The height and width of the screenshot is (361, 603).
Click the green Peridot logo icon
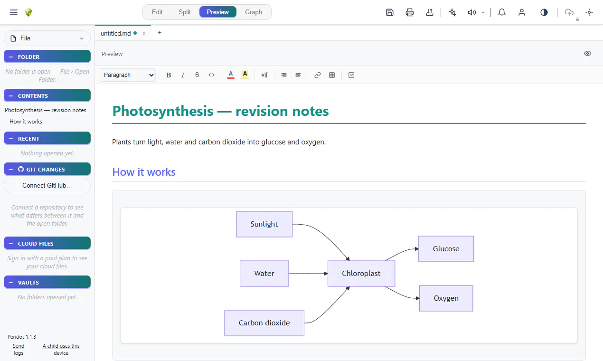(x=28, y=12)
